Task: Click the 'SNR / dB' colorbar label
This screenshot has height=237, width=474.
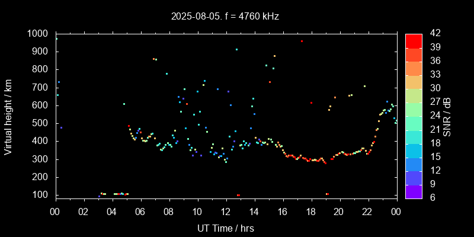Action: tap(447, 116)
